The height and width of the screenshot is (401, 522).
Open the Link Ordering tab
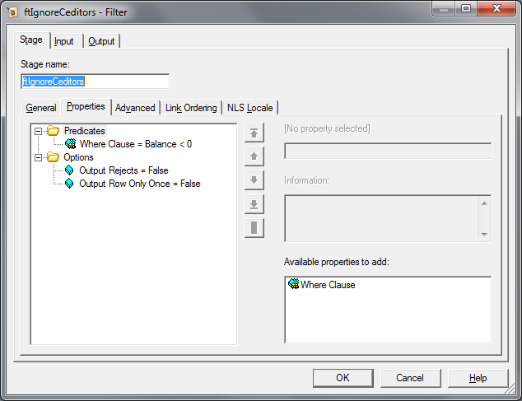tap(191, 108)
